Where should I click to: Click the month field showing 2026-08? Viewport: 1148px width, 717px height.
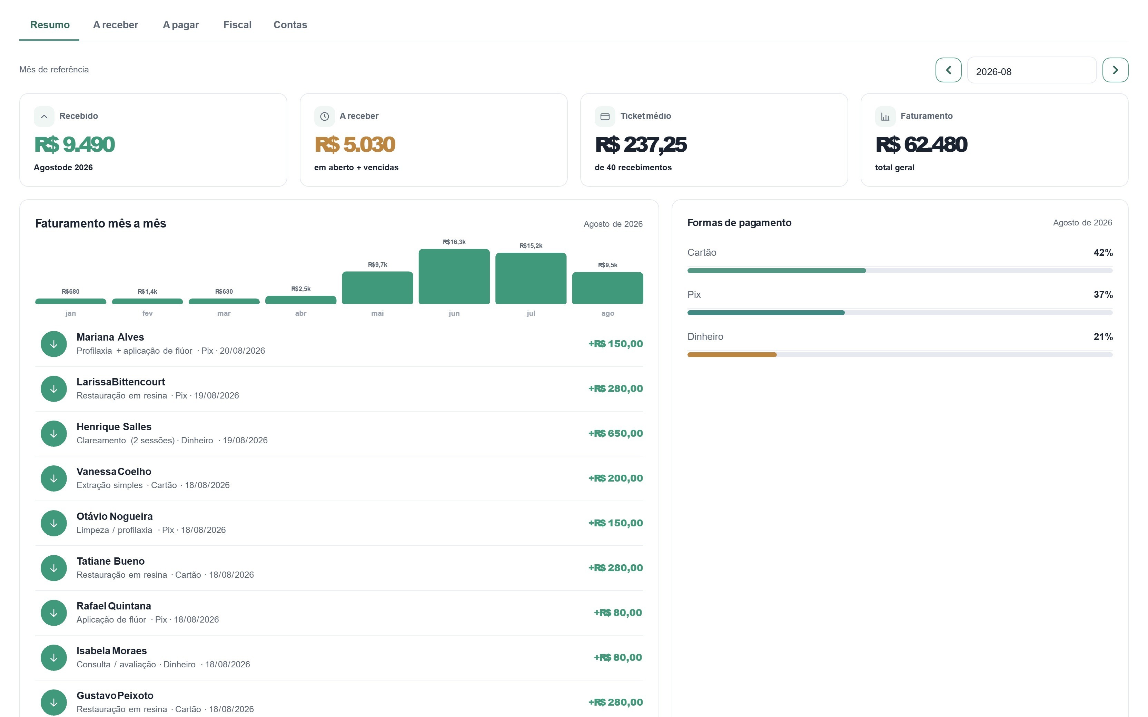(1032, 70)
